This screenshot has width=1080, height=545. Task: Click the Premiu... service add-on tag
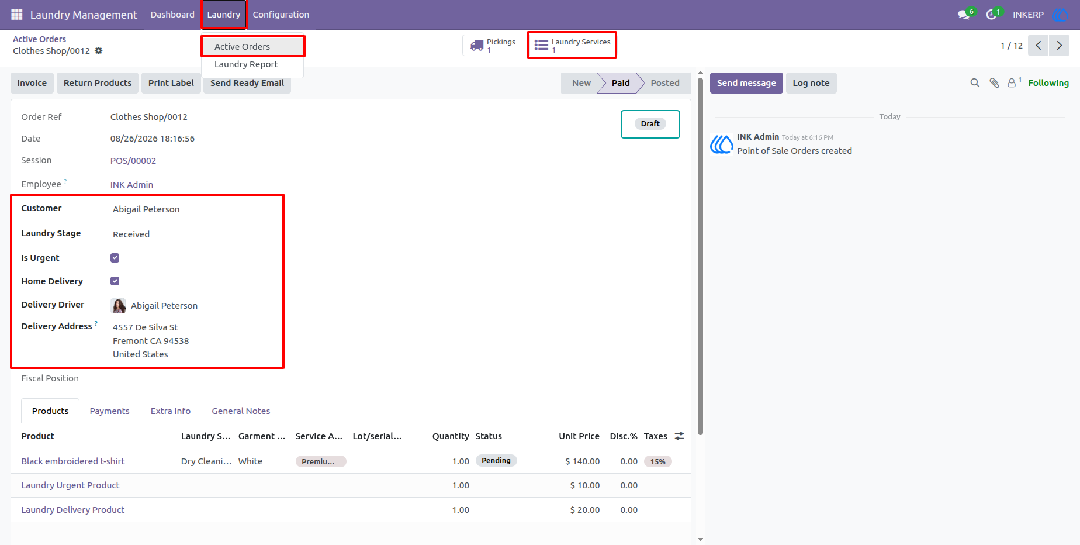[321, 461]
